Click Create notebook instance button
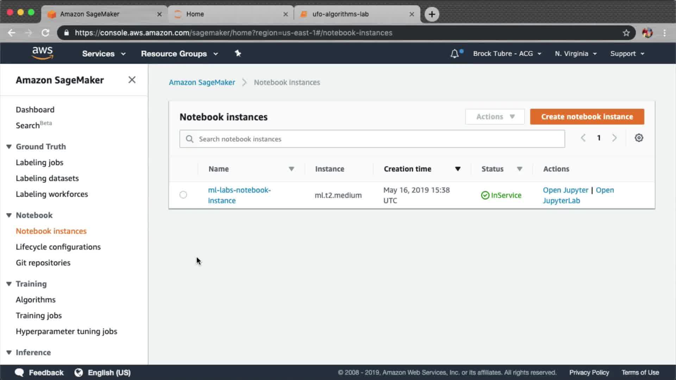Viewport: 676px width, 380px height. (x=587, y=117)
